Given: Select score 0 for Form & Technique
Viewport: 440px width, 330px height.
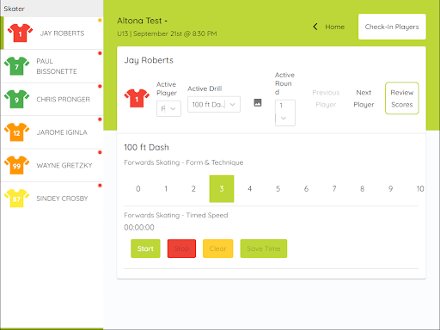Looking at the screenshot, I should (138, 189).
